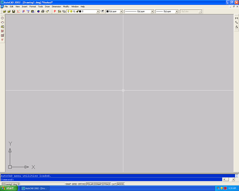Toggle GRID display in status bar
Viewport: 239px width, 191px height.
click(x=74, y=184)
